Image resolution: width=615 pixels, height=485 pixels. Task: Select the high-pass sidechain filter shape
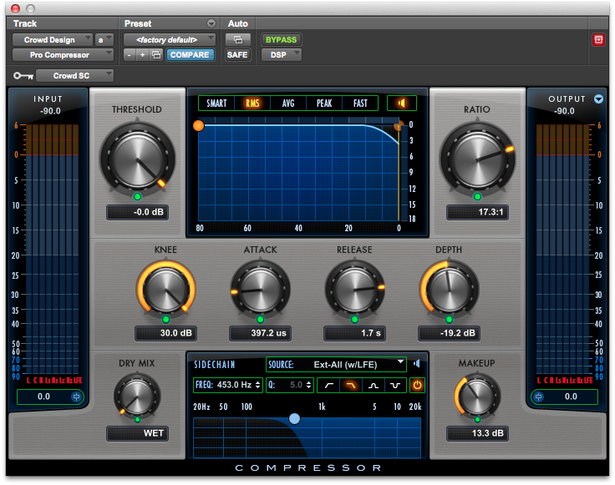[x=329, y=386]
